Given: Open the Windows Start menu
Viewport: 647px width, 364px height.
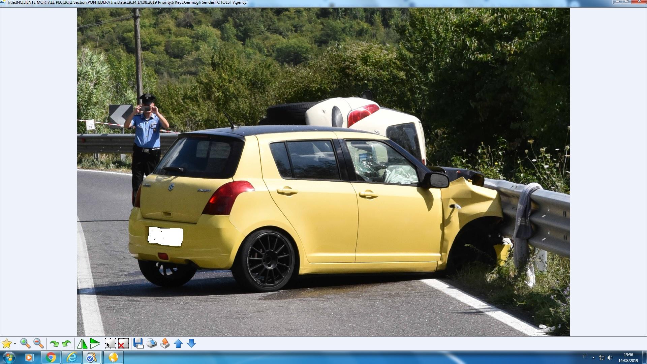Looking at the screenshot, I should 9,357.
